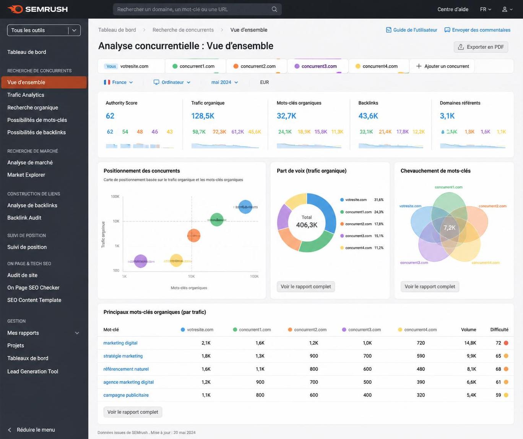Open the marketing digital keyword link

click(x=120, y=343)
